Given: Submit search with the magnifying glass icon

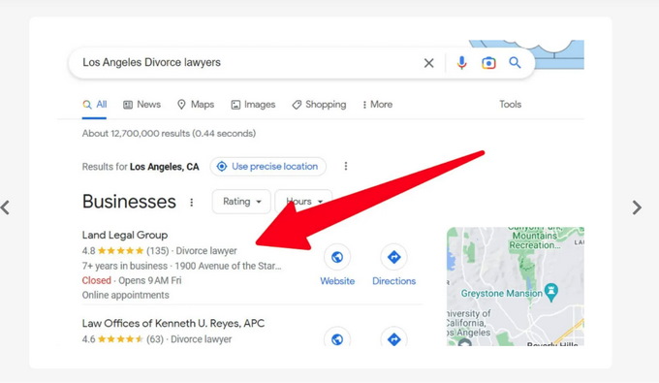Looking at the screenshot, I should point(515,63).
